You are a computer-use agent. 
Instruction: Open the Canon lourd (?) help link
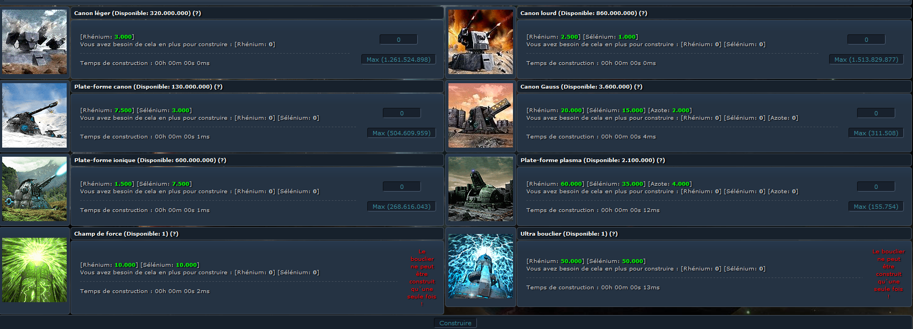[x=643, y=13]
